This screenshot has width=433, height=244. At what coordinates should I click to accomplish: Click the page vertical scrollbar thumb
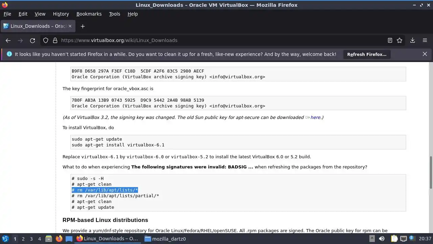click(431, 173)
